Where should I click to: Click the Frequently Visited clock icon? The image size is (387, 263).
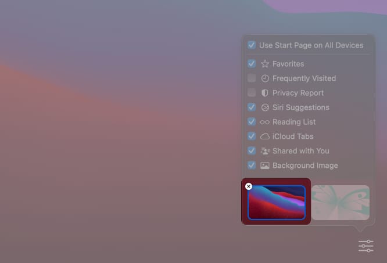(265, 78)
